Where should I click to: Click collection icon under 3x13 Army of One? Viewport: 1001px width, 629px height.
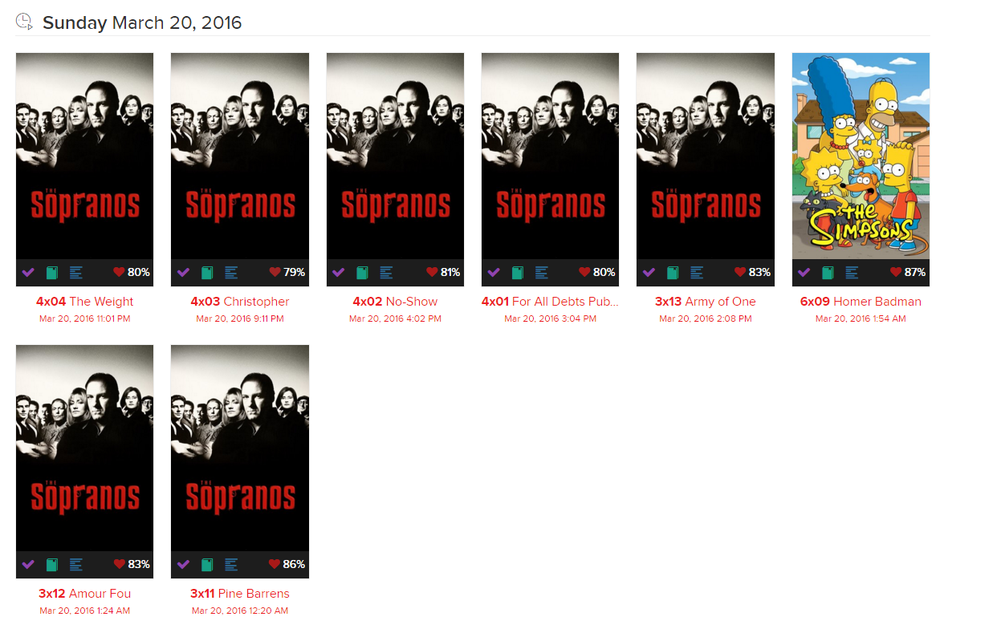[x=673, y=273]
